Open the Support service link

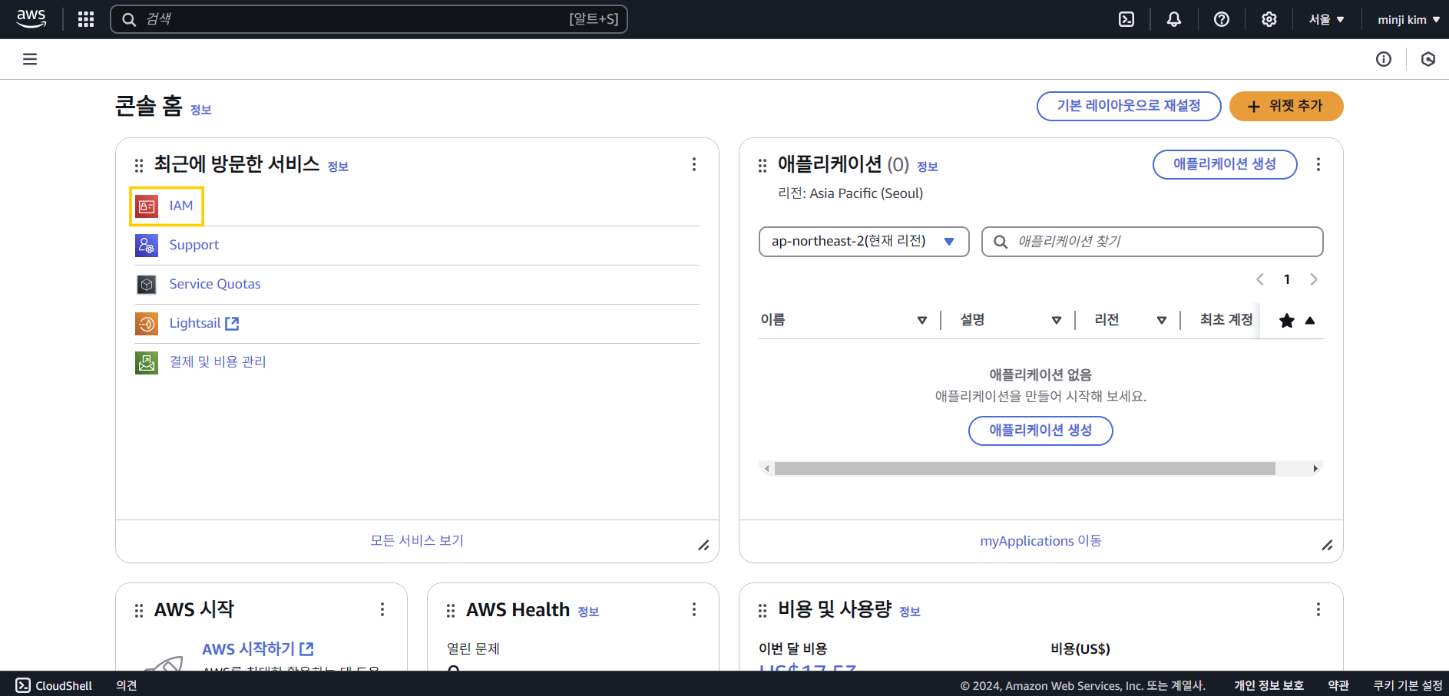click(194, 245)
